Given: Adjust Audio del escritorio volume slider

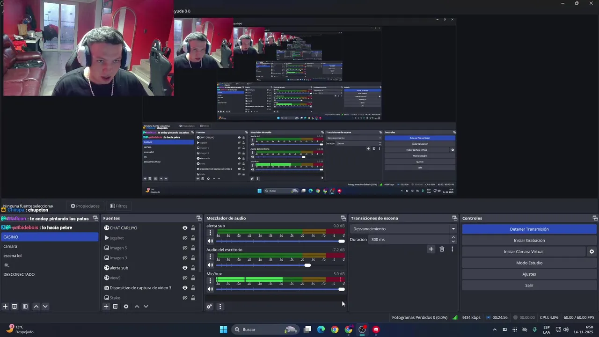Looking at the screenshot, I should pos(280,265).
